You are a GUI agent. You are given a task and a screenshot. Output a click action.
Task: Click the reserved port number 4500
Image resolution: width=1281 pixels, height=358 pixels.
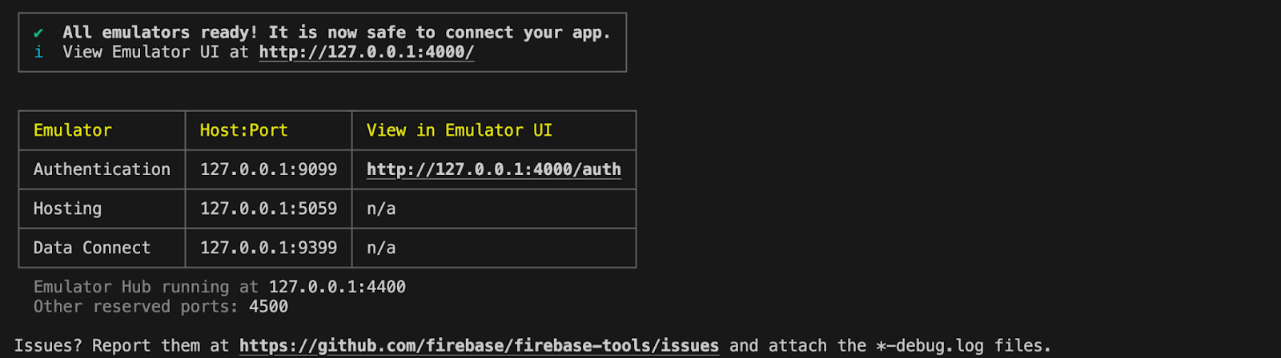[x=268, y=307]
